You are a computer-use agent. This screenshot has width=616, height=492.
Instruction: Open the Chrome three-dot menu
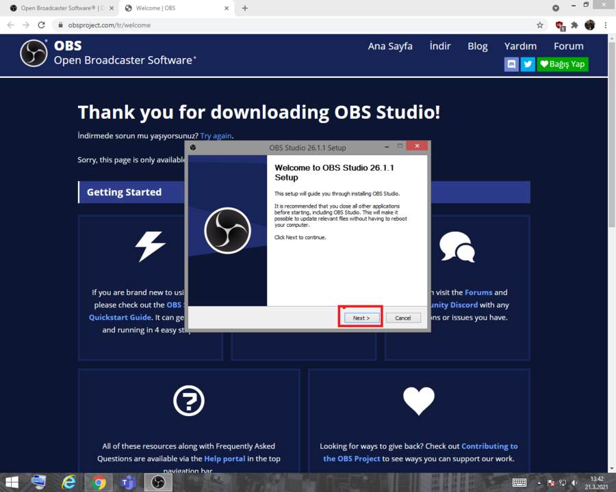(x=606, y=25)
